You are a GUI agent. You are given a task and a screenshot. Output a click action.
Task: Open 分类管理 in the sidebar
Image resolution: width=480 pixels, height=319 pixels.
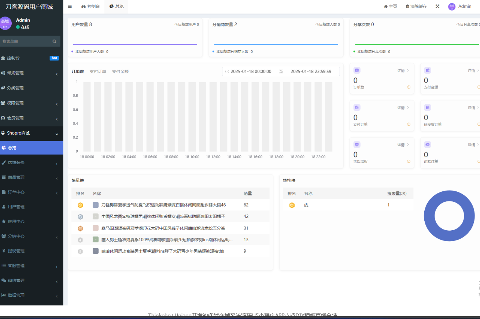coord(32,88)
